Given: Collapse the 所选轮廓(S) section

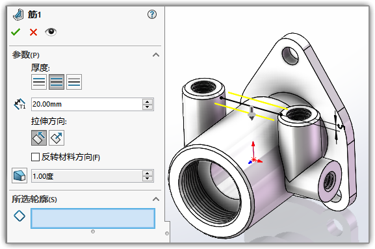Looking at the screenshot, I should coord(156,199).
